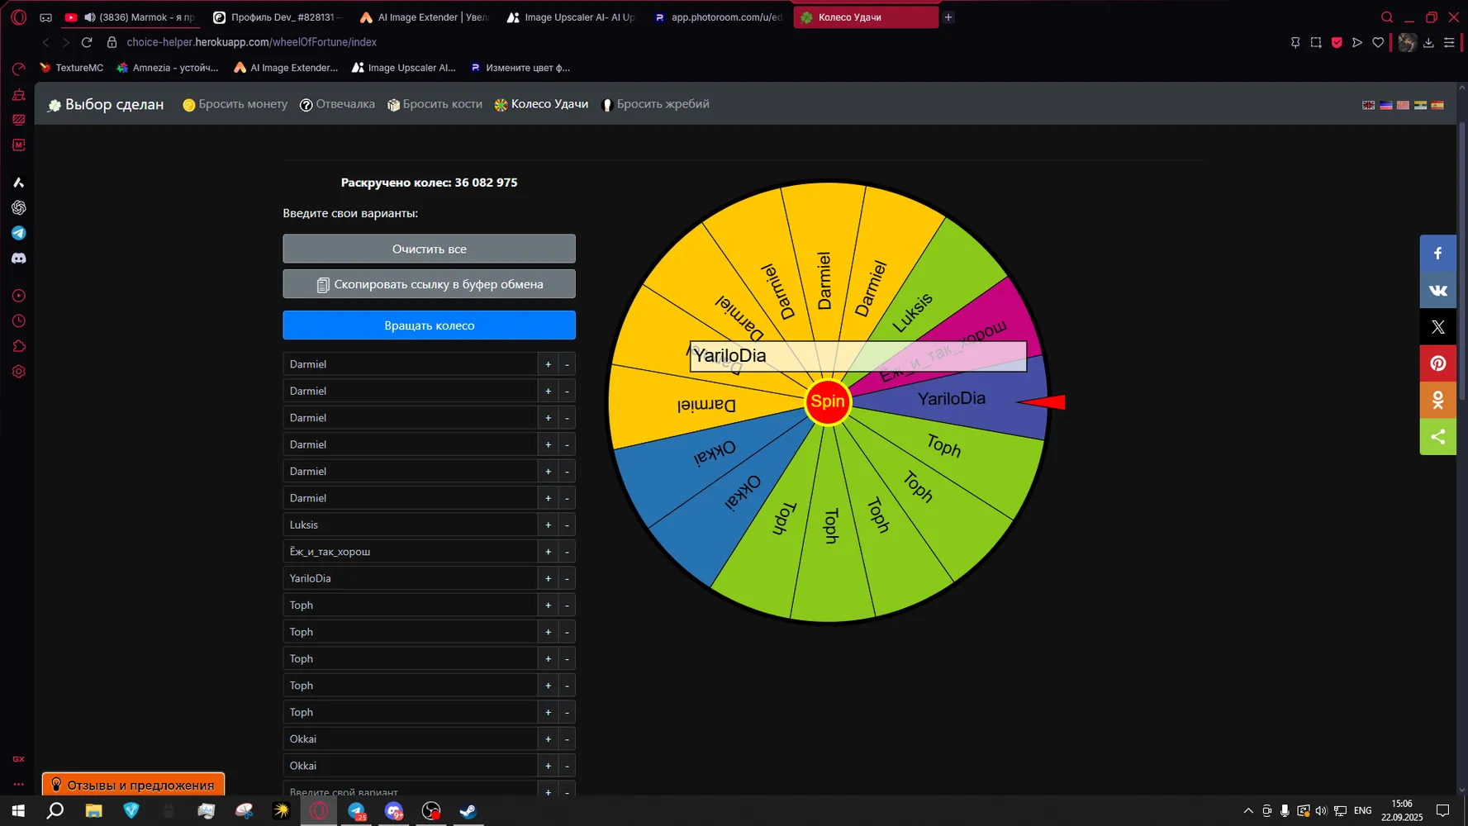
Task: Click Вращать колесо button
Action: coord(429,325)
